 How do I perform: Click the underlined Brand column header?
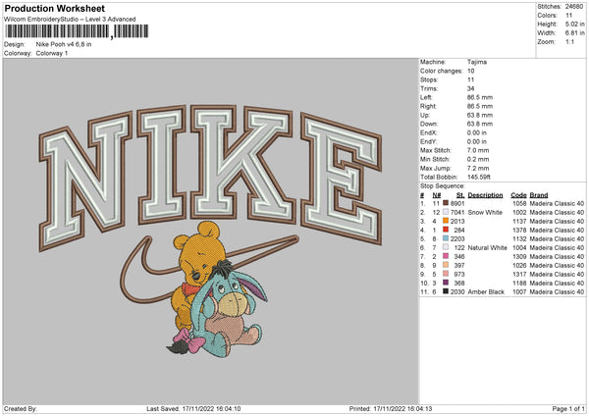pos(539,195)
